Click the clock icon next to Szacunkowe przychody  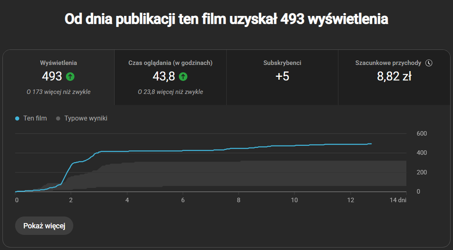429,63
